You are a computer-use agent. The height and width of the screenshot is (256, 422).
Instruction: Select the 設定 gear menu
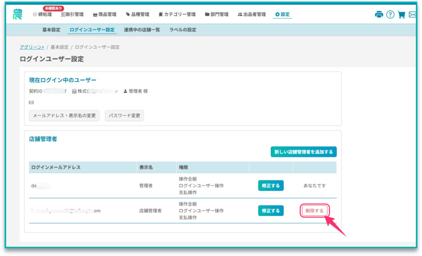coord(283,14)
